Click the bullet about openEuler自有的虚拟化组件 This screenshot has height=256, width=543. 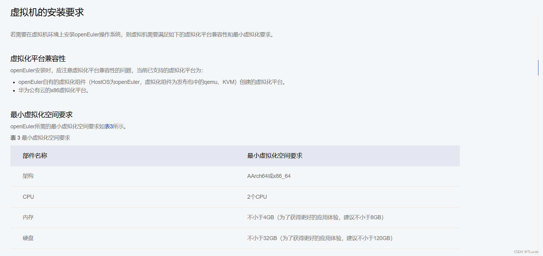pyautogui.click(x=153, y=82)
